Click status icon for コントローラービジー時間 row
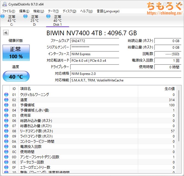This screenshot has height=176, width=184. [6, 141]
